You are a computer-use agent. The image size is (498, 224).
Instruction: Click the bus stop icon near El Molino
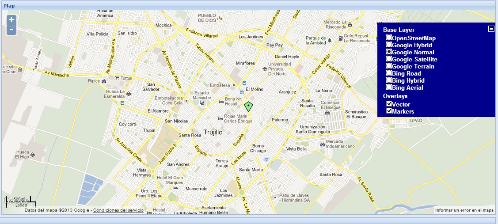[243, 83]
